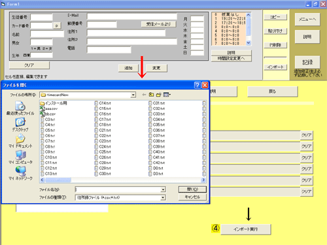327x245 pixels.
Task: Click the back arrow in file dialog toolbar
Action: 144,95
